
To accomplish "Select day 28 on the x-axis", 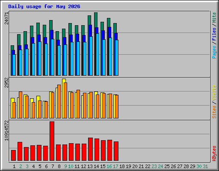I will tap(186, 166).
